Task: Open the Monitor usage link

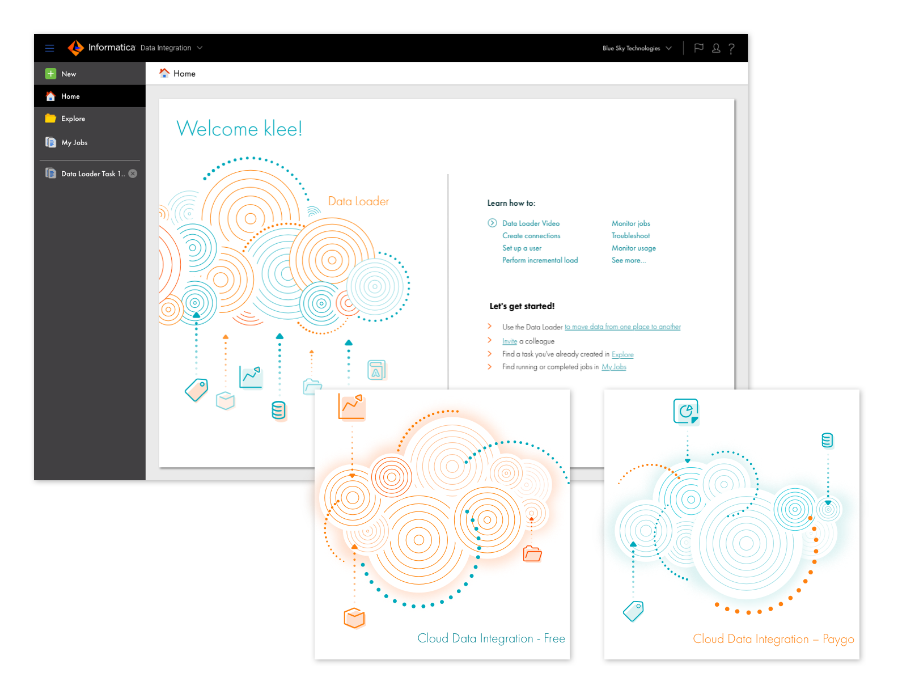Action: [633, 248]
